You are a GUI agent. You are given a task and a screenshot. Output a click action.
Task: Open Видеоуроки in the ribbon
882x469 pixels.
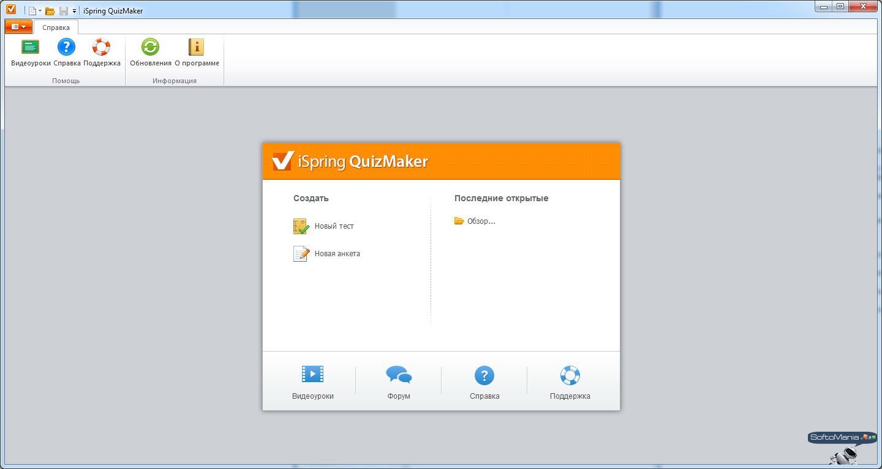[31, 53]
